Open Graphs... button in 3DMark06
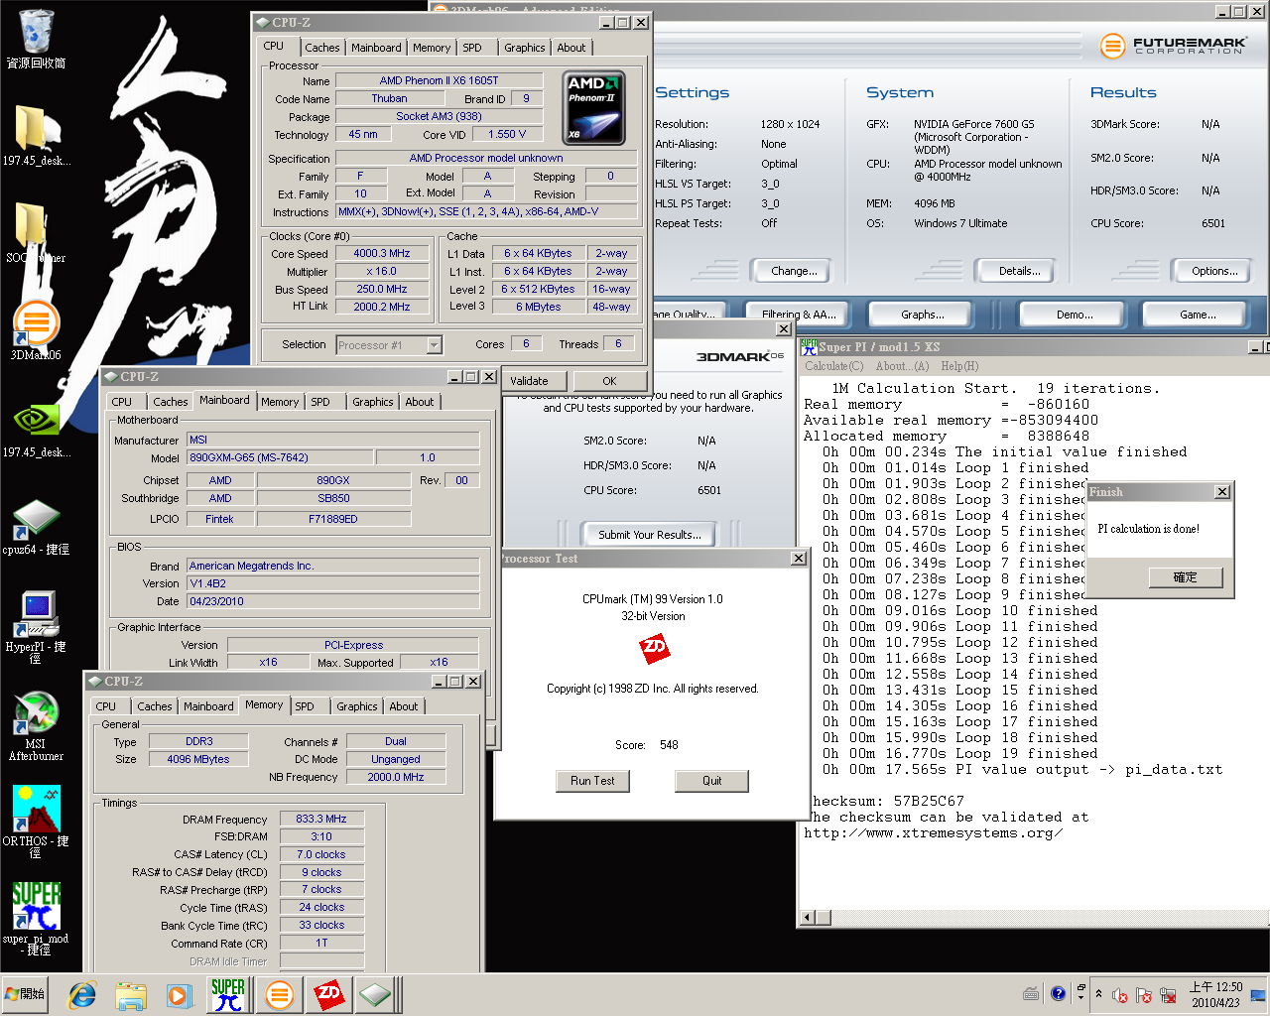Image resolution: width=1270 pixels, height=1016 pixels. tap(923, 315)
